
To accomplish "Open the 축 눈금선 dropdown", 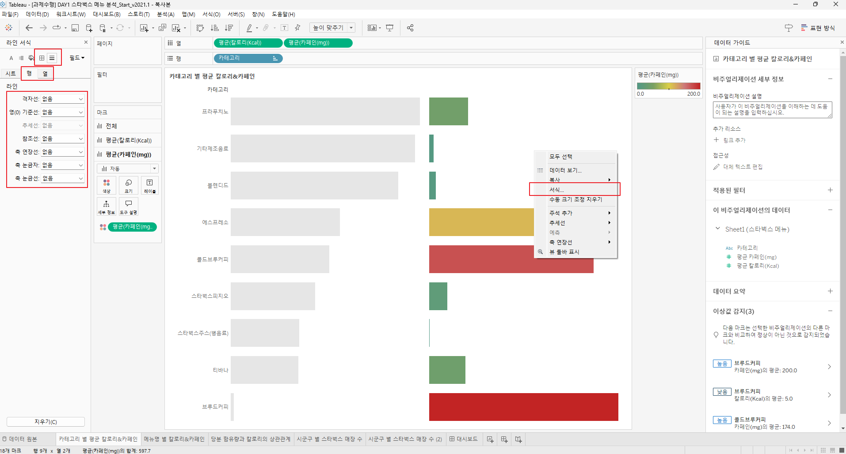I will [x=62, y=178].
